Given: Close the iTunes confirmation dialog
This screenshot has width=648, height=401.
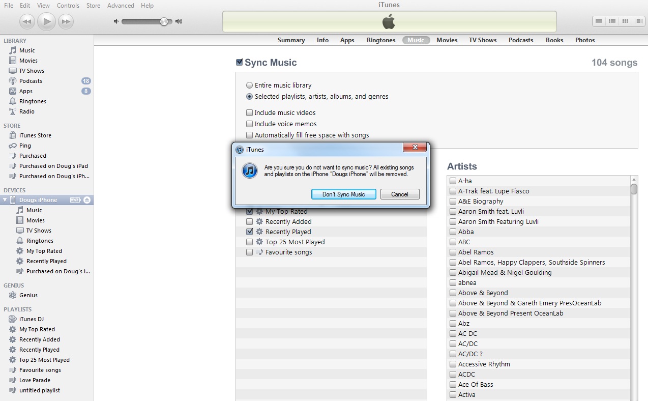Looking at the screenshot, I should click(415, 148).
